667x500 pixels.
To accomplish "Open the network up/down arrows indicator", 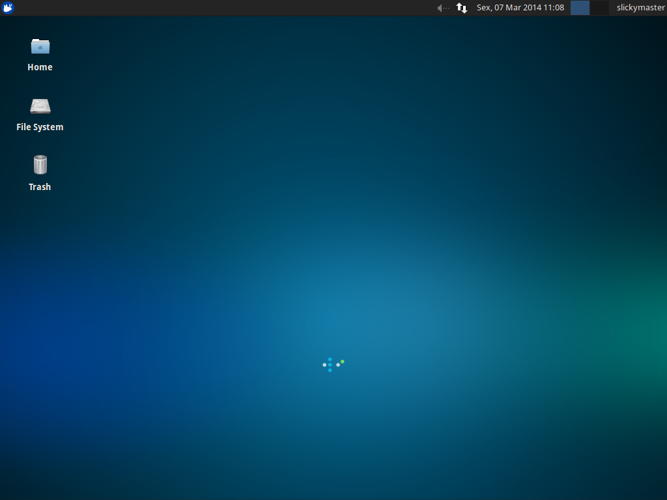I will click(462, 8).
